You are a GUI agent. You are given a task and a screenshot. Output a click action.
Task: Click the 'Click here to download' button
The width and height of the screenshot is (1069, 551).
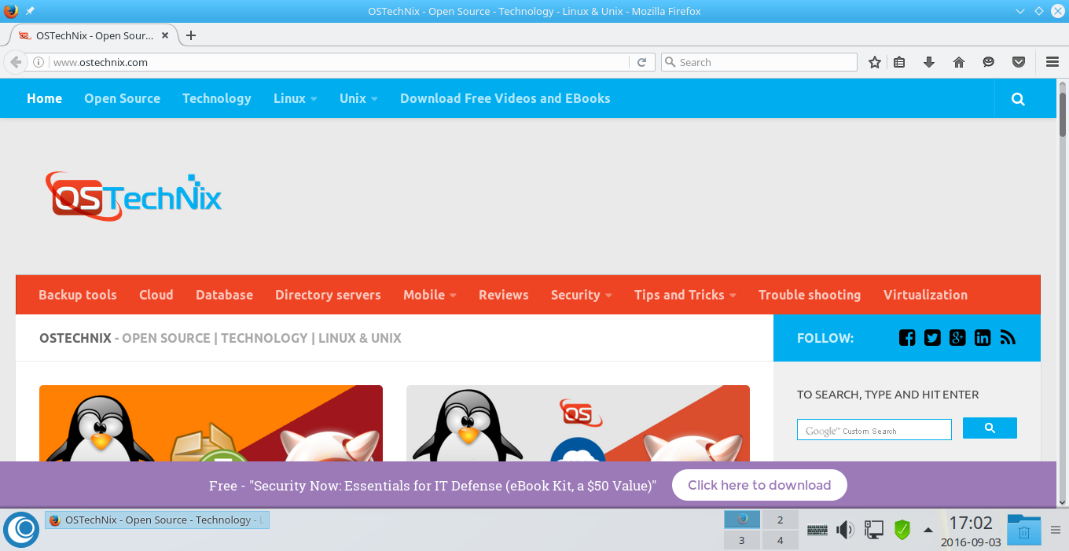[x=759, y=485]
